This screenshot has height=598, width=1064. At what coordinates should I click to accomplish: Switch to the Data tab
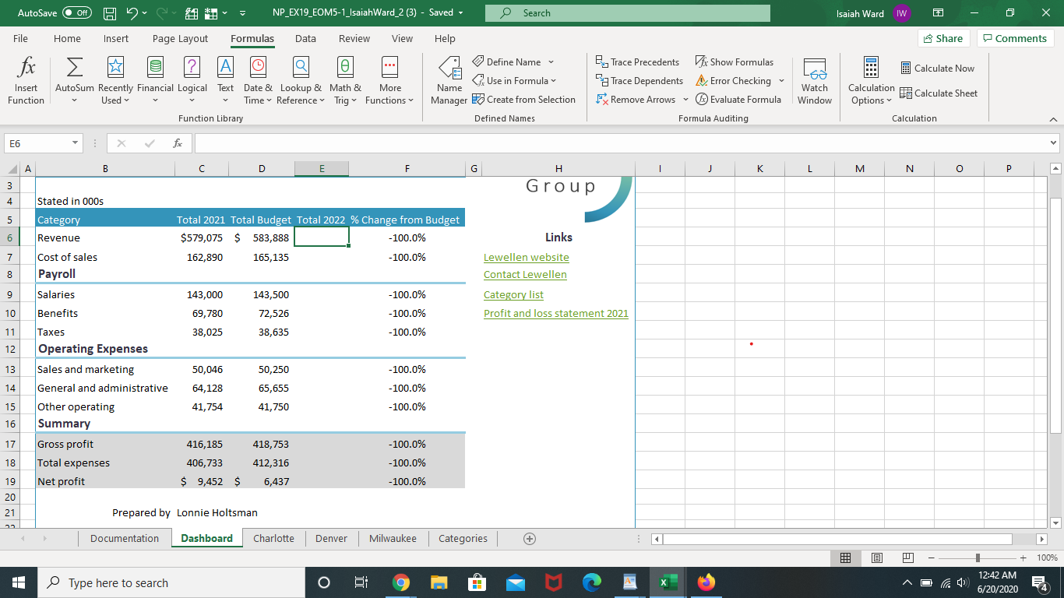[305, 38]
